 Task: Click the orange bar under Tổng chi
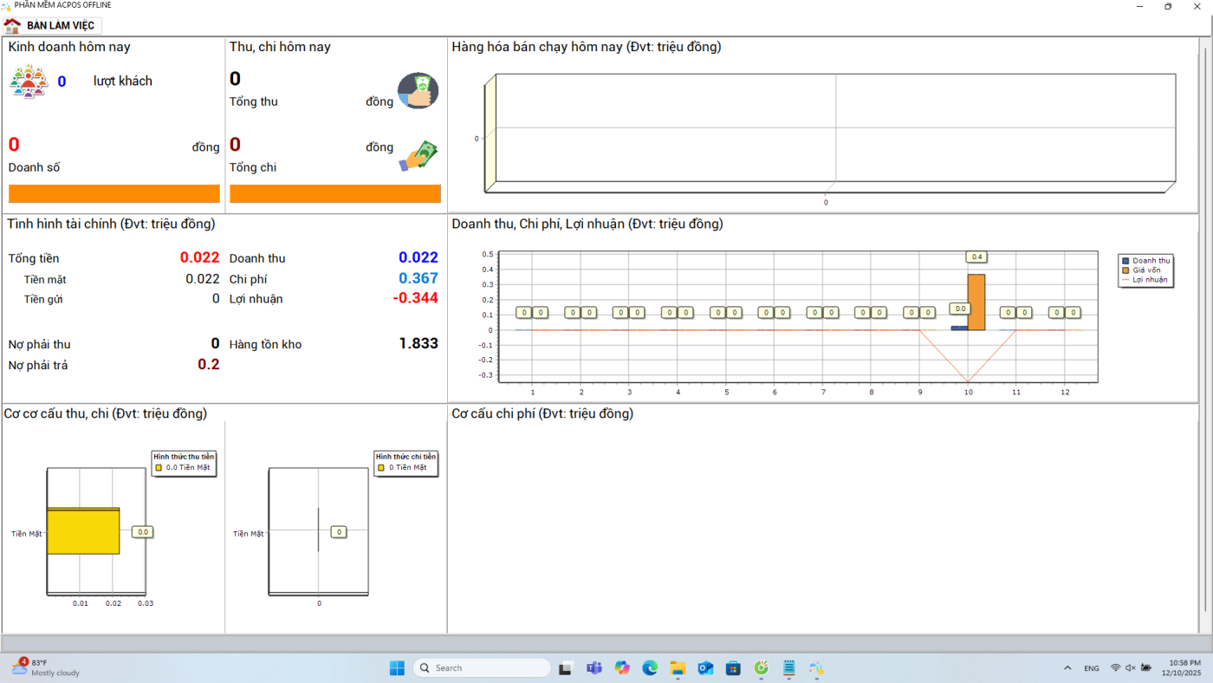click(335, 193)
